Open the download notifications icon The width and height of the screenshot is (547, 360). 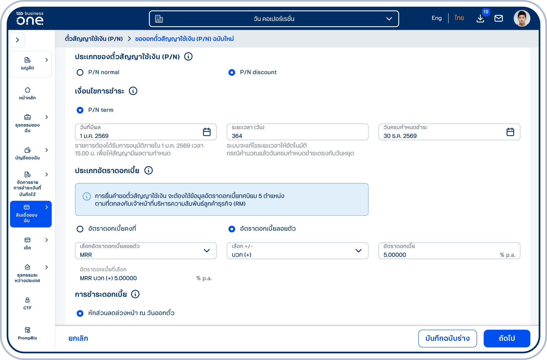pos(480,18)
